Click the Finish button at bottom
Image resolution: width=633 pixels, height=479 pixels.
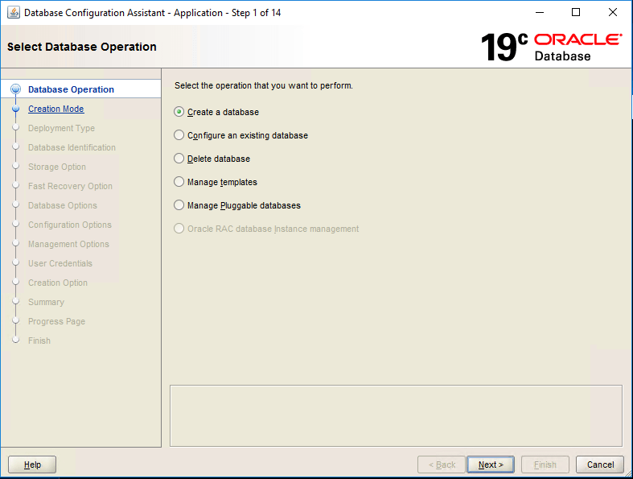(x=545, y=465)
